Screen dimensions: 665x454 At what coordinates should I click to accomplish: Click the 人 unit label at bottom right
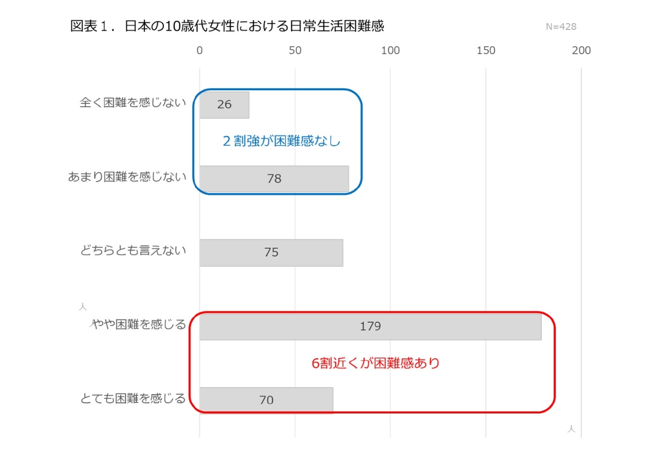(571, 428)
